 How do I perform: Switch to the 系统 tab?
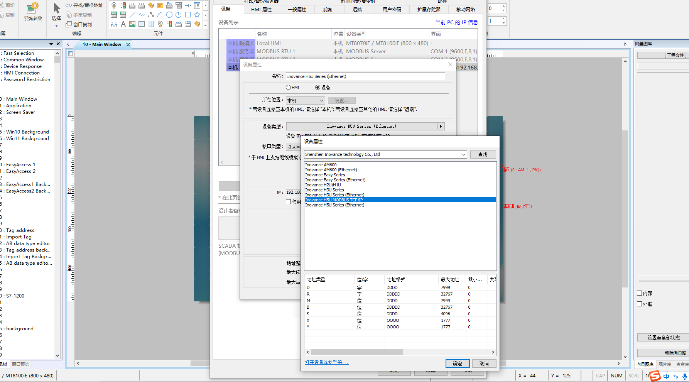click(x=327, y=10)
